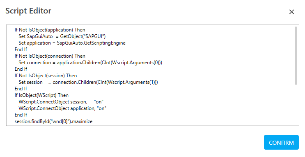This screenshot has width=305, height=157.
Task: Click the 'Script Editor' dialog title
Action: coord(28,11)
